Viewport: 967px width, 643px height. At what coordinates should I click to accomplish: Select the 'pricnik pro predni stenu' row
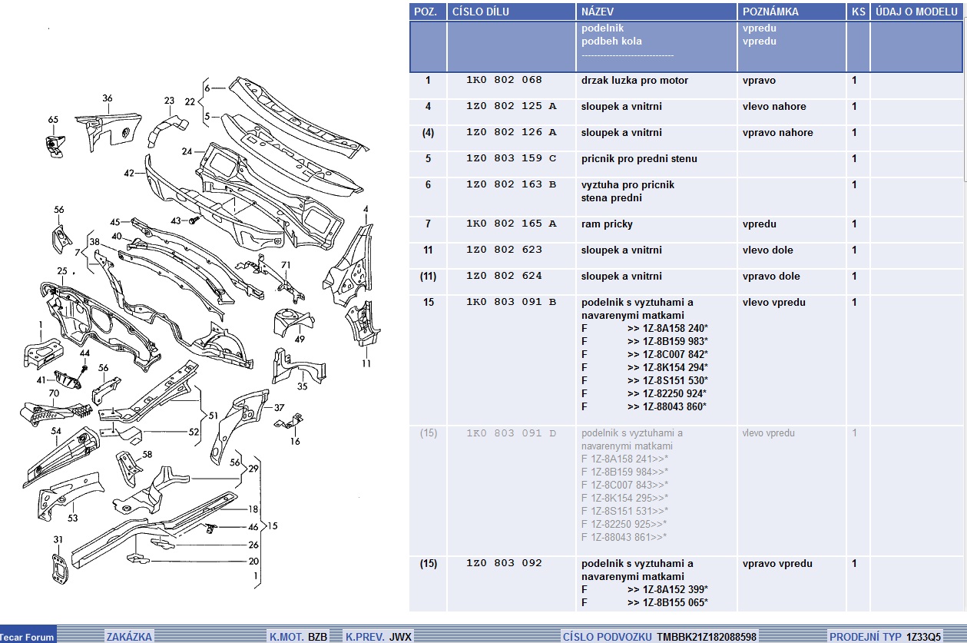coord(639,159)
